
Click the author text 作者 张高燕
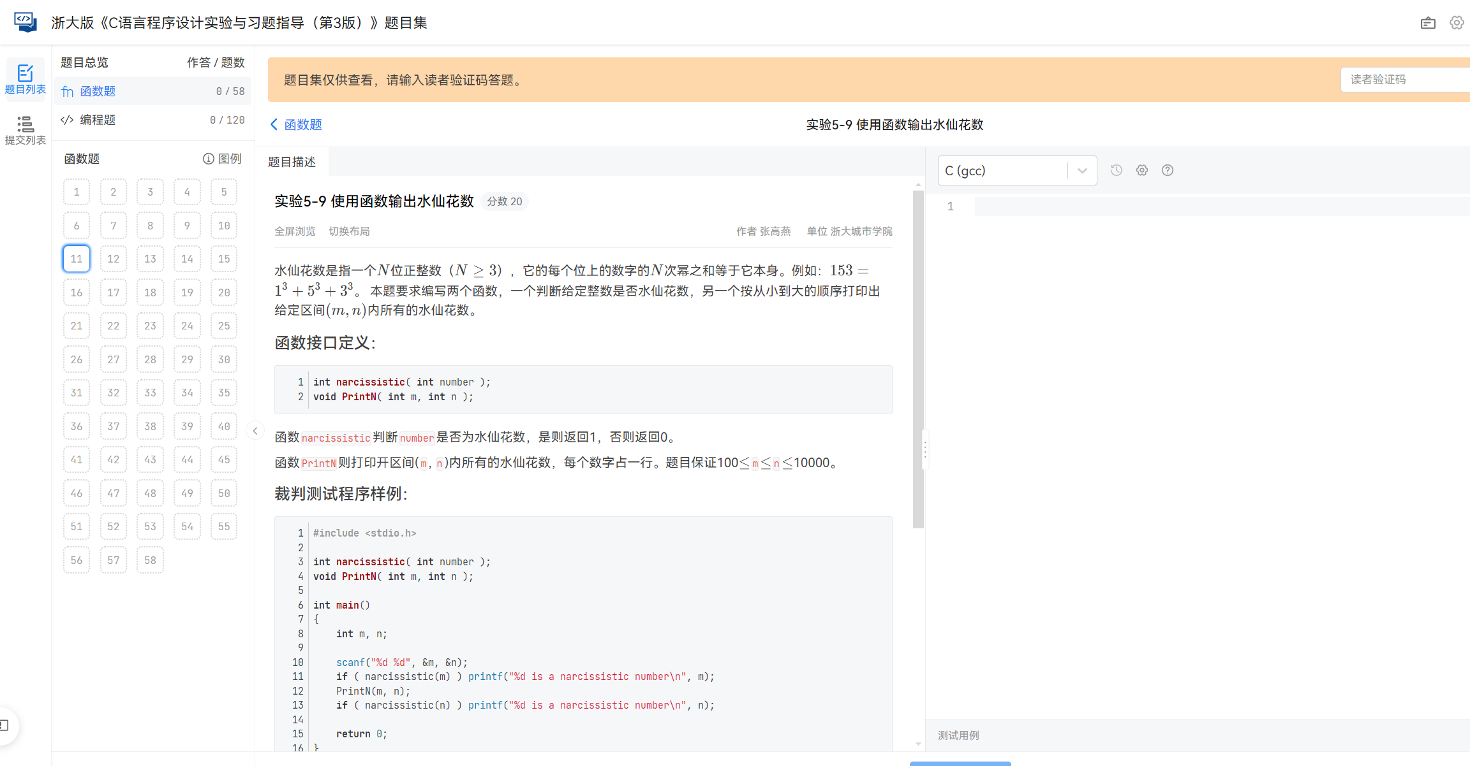pos(763,231)
